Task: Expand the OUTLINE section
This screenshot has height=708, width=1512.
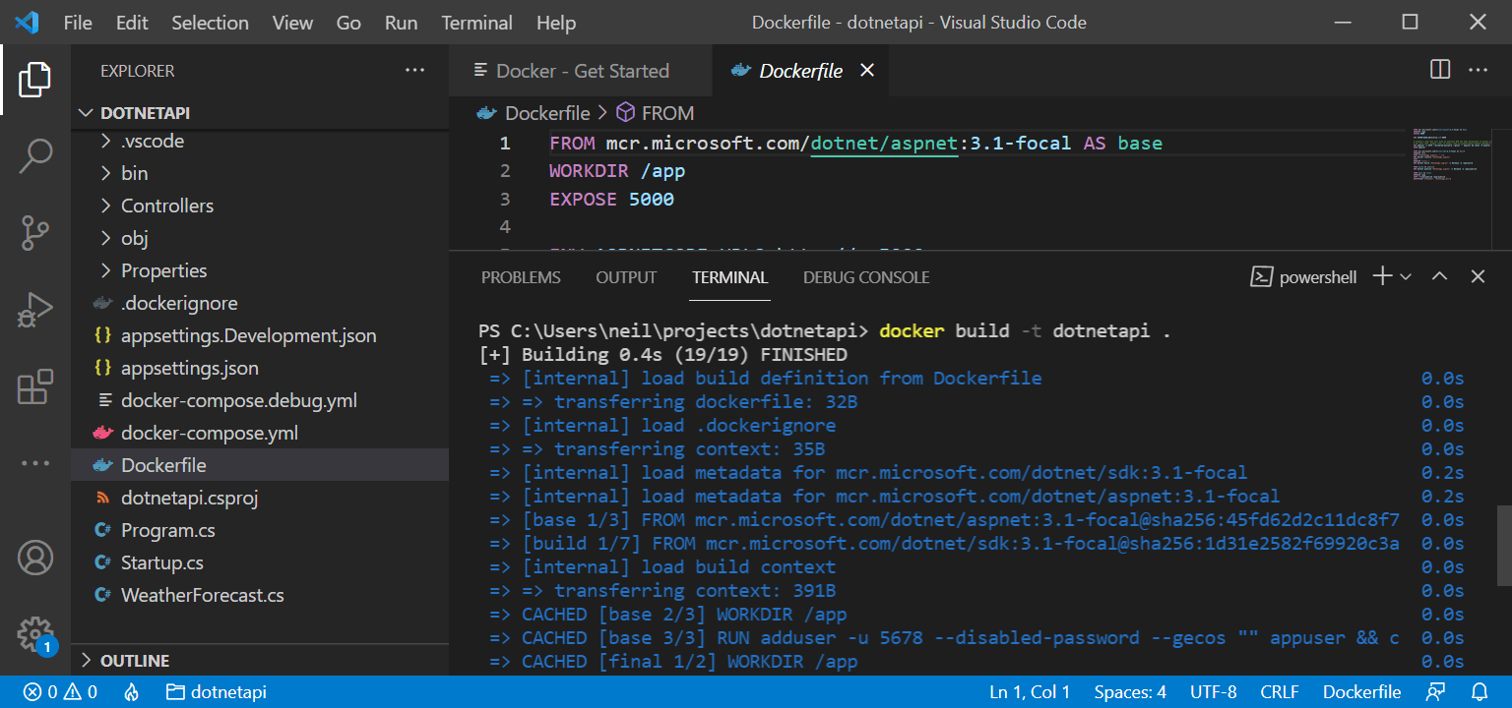Action: [x=134, y=661]
